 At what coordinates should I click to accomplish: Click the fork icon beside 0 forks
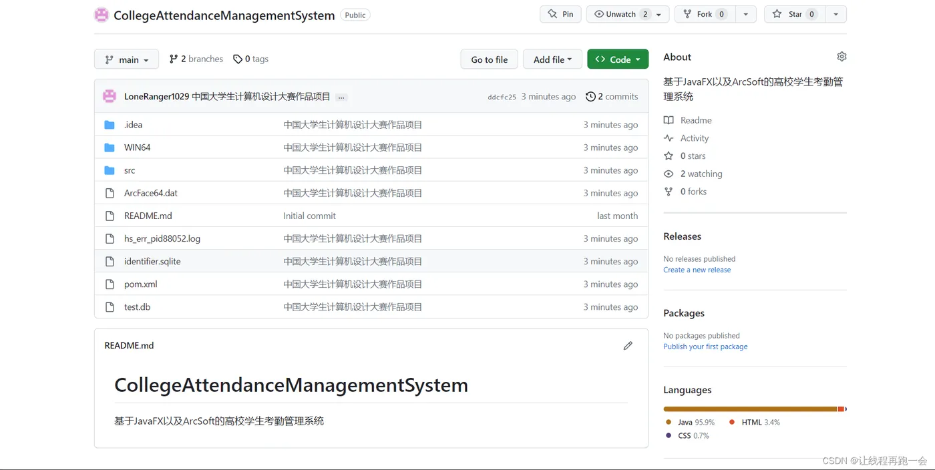click(669, 192)
